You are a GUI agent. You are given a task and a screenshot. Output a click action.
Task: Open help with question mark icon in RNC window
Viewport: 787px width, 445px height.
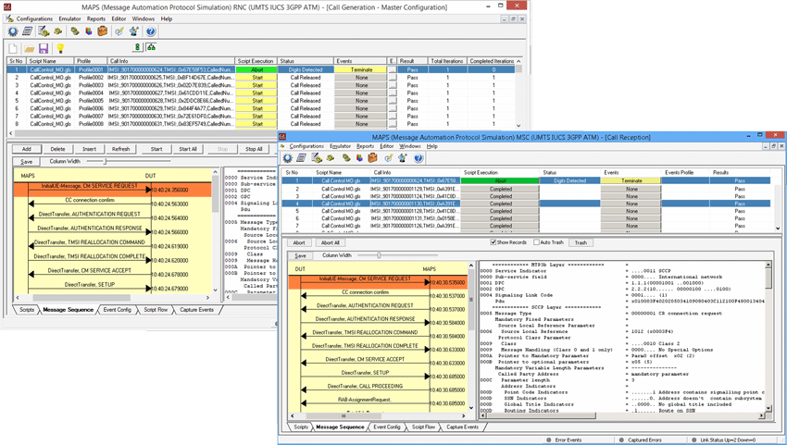tap(151, 31)
